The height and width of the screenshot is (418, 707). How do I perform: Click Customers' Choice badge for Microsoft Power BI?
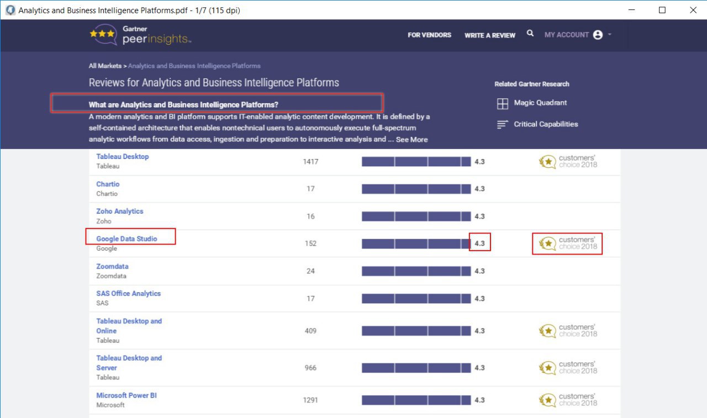(568, 400)
